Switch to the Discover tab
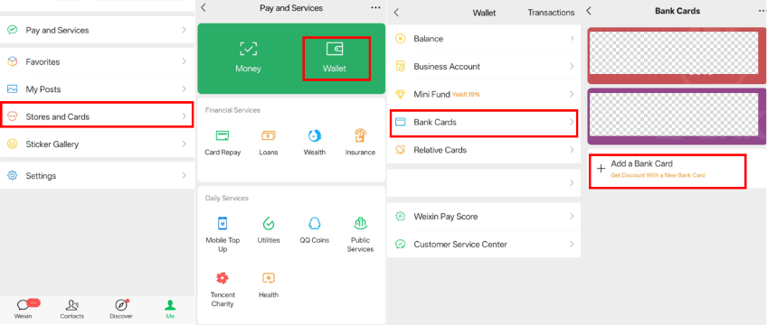 [121, 309]
